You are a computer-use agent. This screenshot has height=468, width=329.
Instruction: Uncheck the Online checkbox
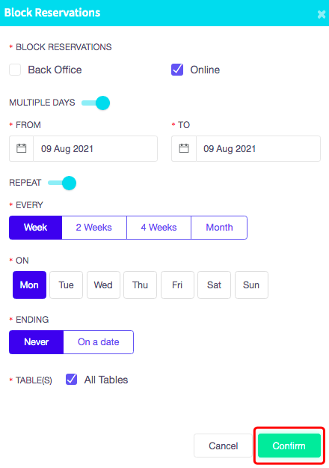tap(177, 70)
